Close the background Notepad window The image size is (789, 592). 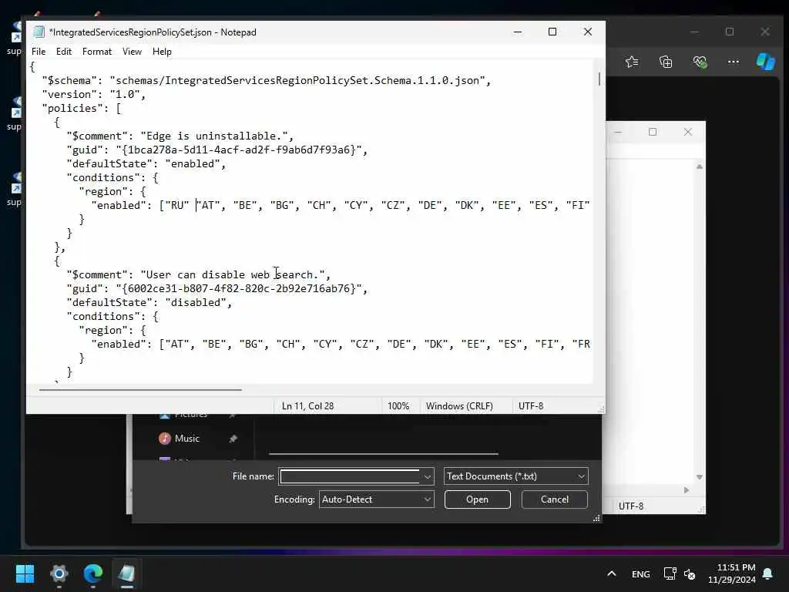688,132
